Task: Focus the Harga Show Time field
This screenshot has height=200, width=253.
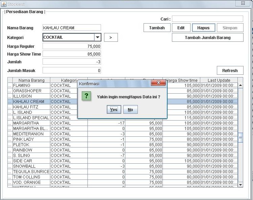Action: tap(72, 54)
